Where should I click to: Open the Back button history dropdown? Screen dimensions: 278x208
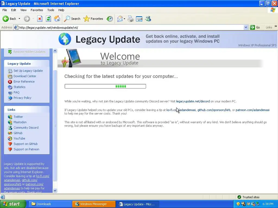coord(19,19)
